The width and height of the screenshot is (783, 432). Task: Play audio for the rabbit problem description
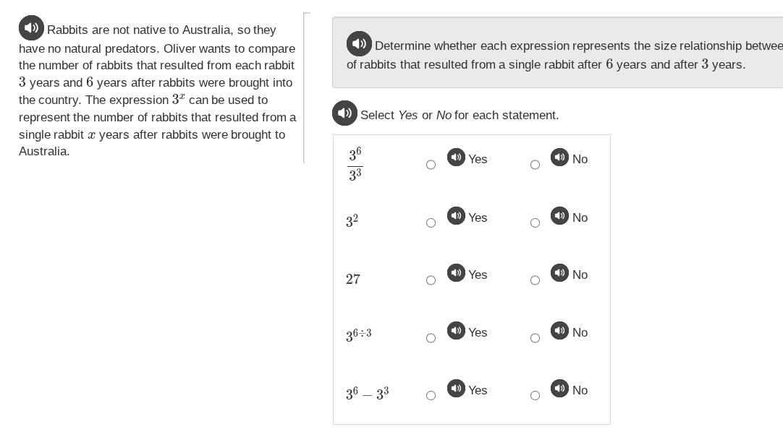pos(32,27)
